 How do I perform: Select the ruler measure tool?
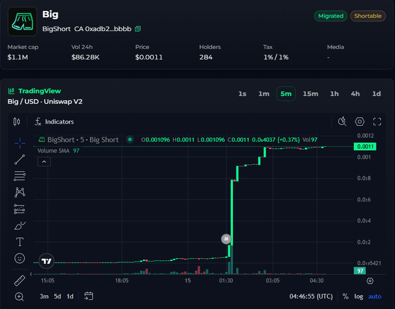pyautogui.click(x=20, y=281)
